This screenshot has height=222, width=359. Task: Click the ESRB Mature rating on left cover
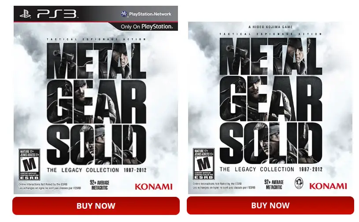(30, 163)
